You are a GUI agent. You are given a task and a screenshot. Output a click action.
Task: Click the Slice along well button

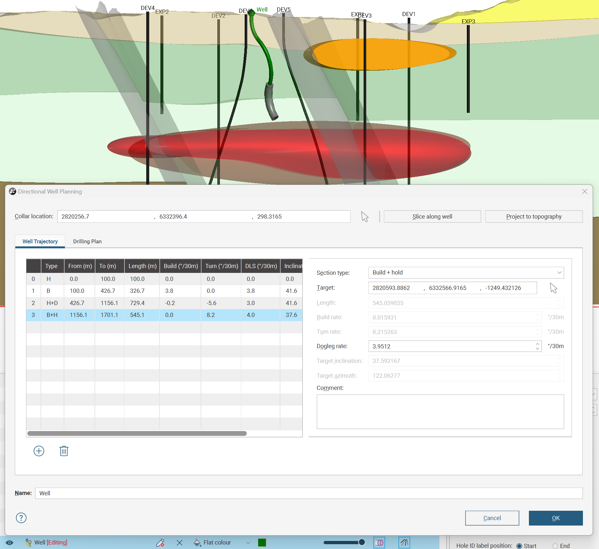pyautogui.click(x=432, y=217)
